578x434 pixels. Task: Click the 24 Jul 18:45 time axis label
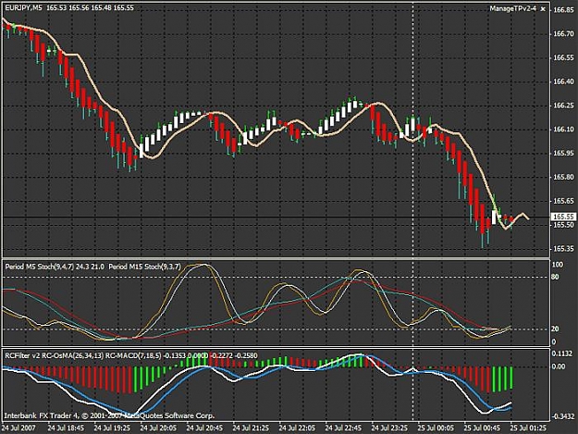point(66,428)
